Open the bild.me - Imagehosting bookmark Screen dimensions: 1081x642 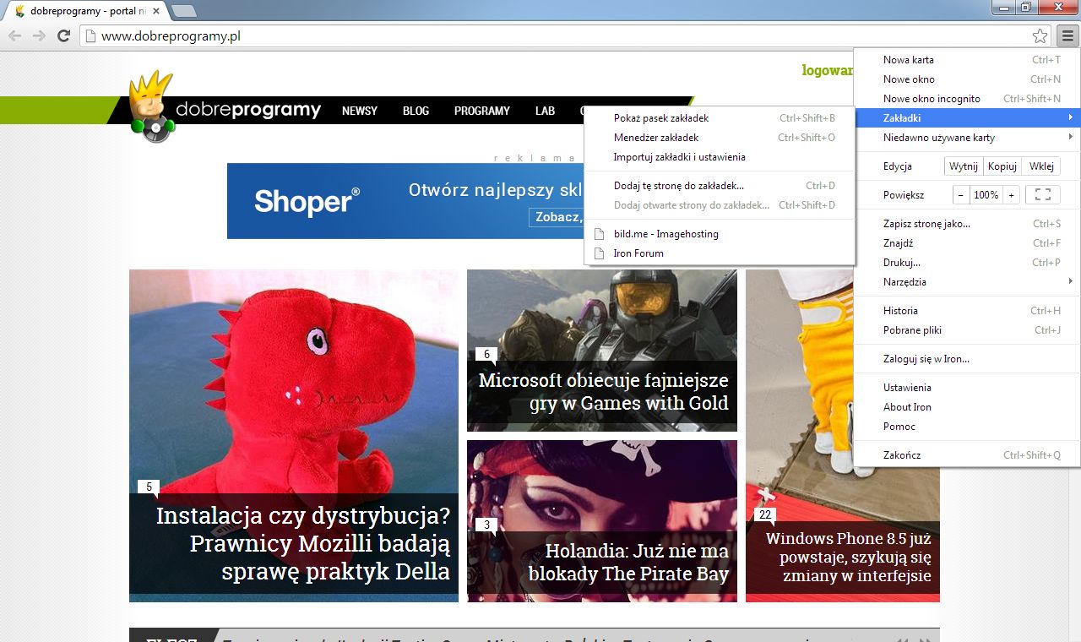click(x=720, y=234)
